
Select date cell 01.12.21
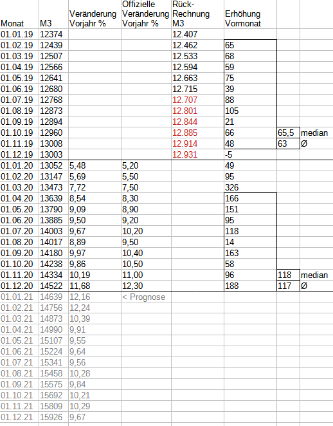(x=19, y=417)
